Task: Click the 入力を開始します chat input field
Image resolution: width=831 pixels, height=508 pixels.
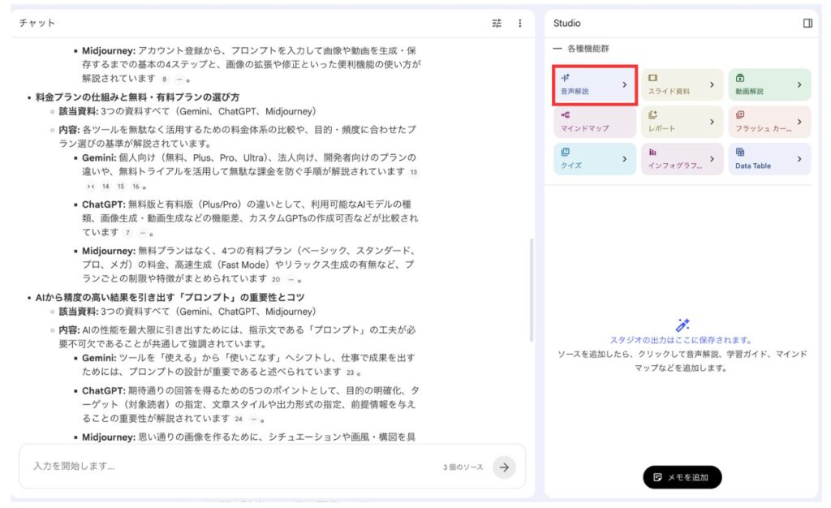Action: pos(227,467)
